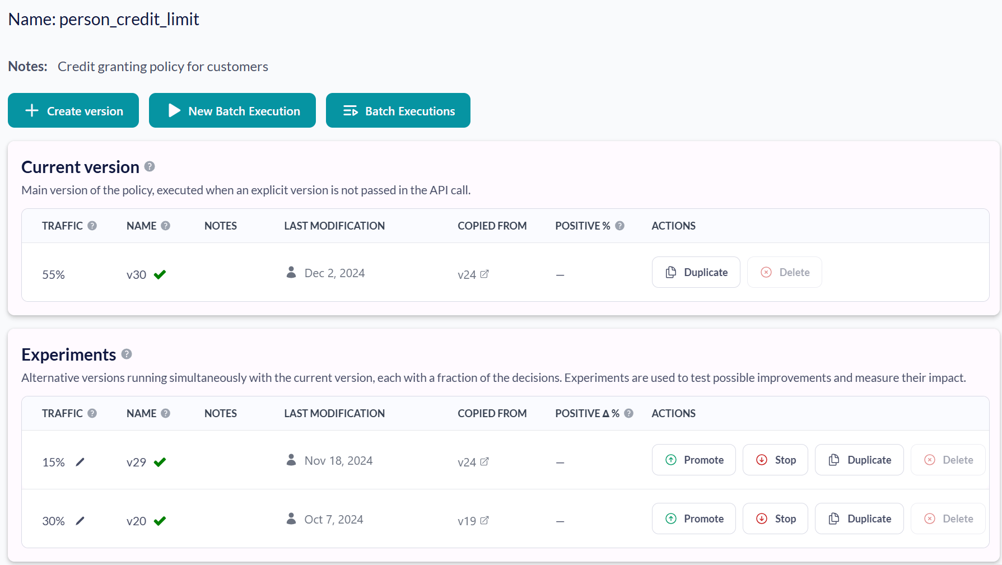Click the POSITIVE % help icon

[x=620, y=226]
